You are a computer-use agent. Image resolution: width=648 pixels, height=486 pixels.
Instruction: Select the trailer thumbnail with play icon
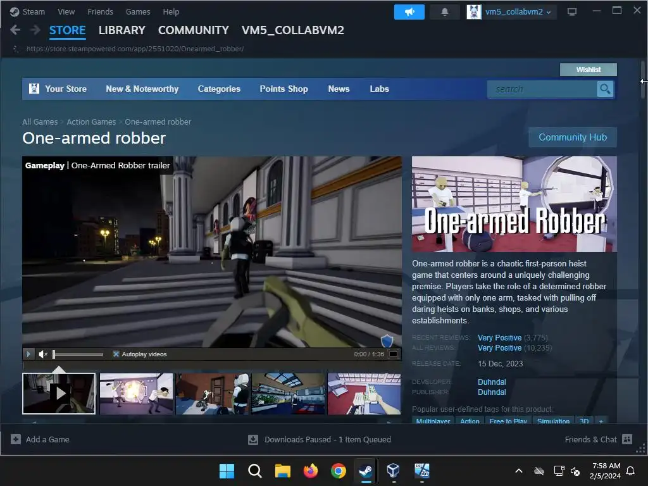(x=59, y=394)
